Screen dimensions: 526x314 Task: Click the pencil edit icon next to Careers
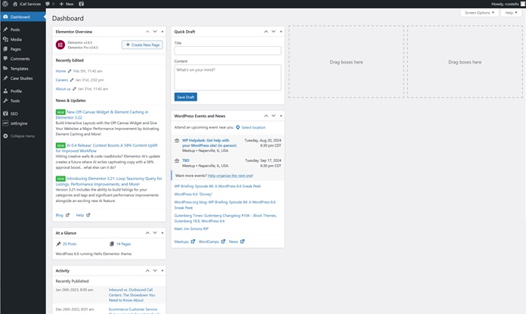[x=71, y=79]
